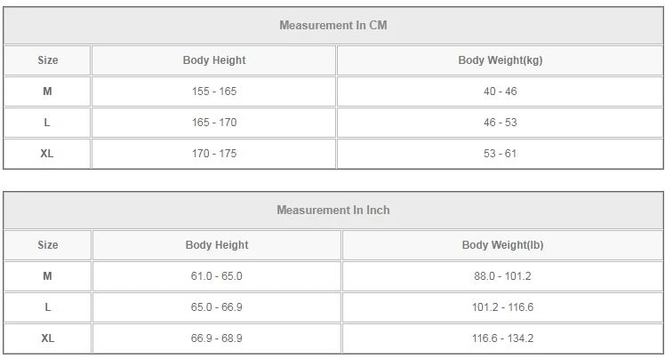Select the "88.0 - 101.2" weight cell
The image size is (665, 358).
[502, 276]
